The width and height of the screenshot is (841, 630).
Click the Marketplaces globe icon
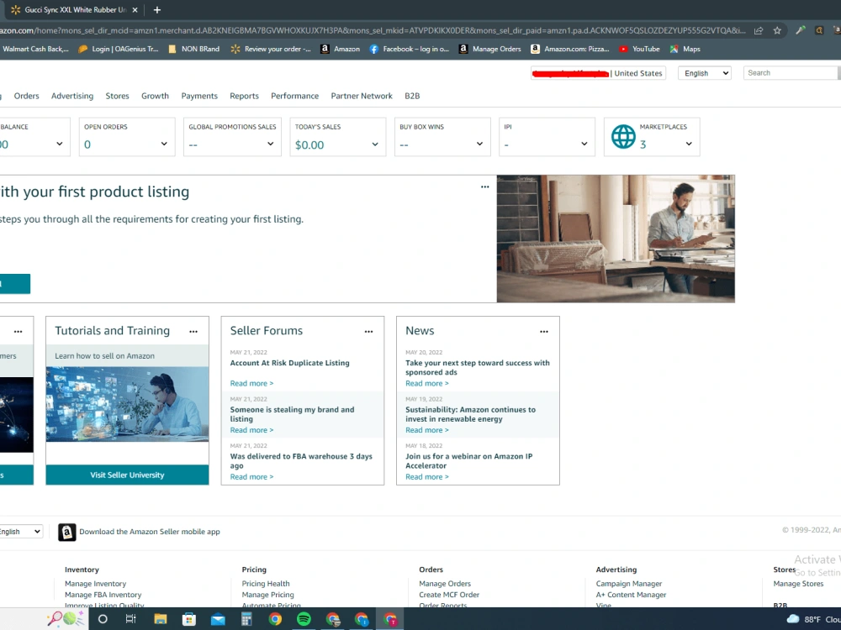tap(623, 137)
